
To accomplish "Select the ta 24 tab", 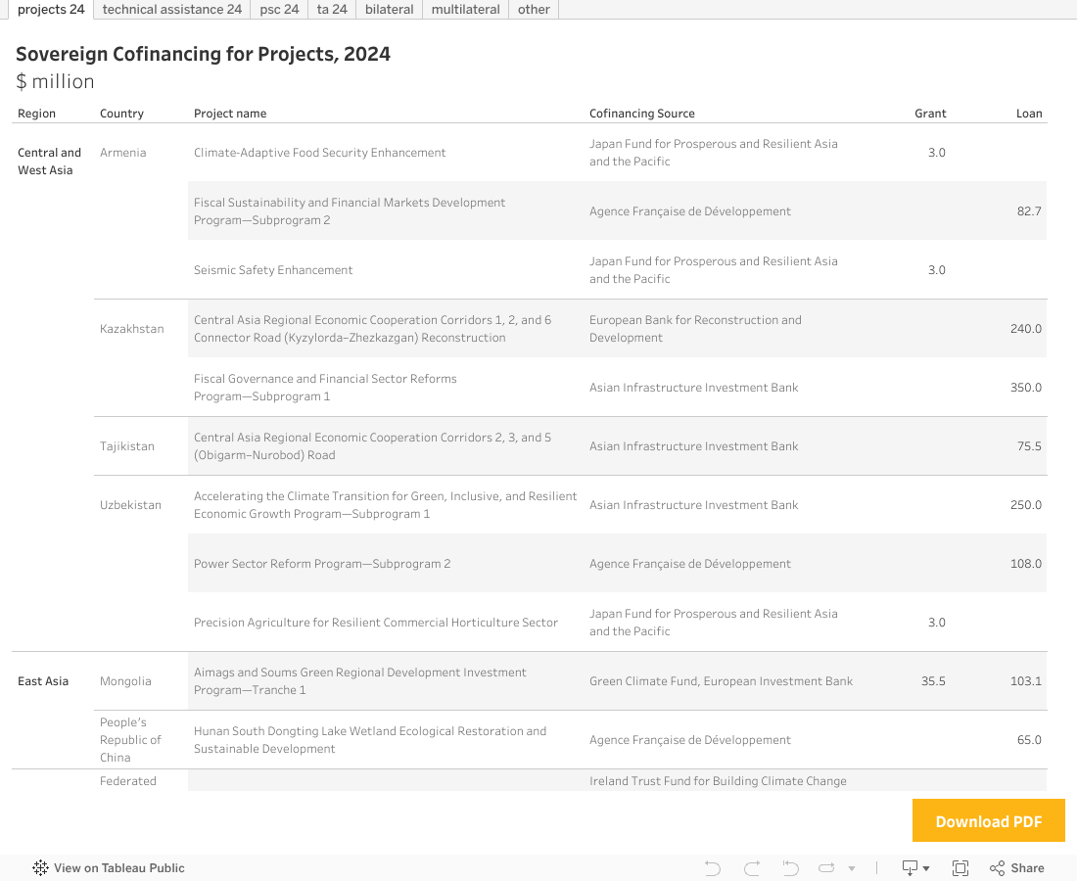I will 332,10.
